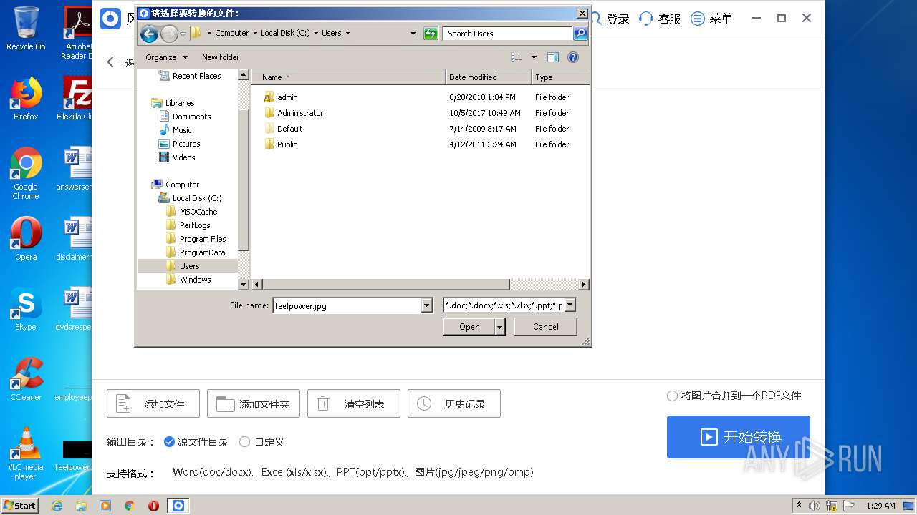The width and height of the screenshot is (917, 515).
Task: Click the media player icon in taskbar
Action: (105, 506)
